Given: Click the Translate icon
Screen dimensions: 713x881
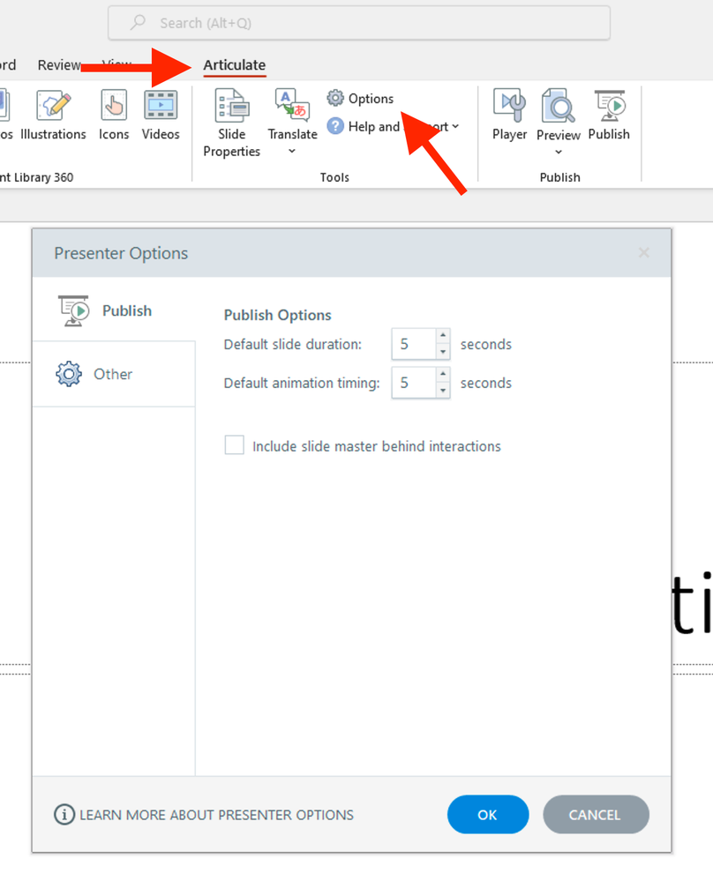Looking at the screenshot, I should coord(292,105).
